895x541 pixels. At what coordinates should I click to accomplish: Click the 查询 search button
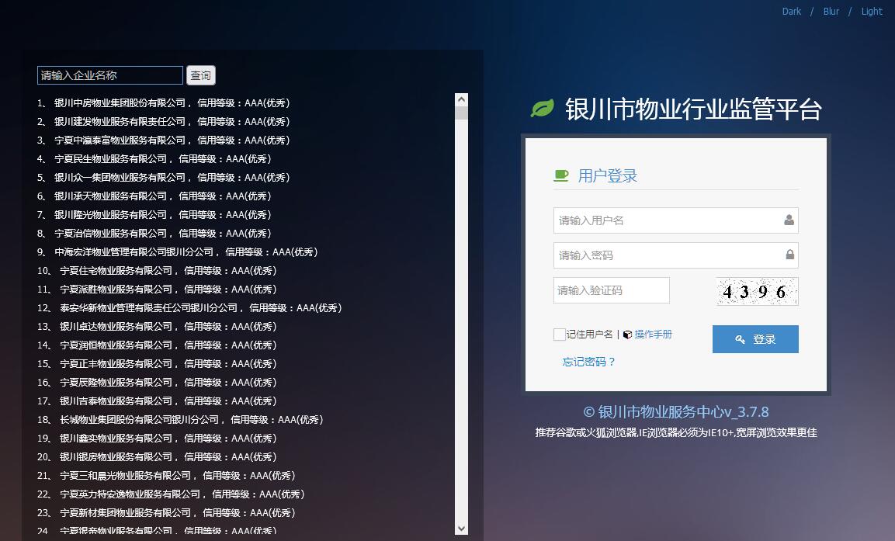[201, 75]
